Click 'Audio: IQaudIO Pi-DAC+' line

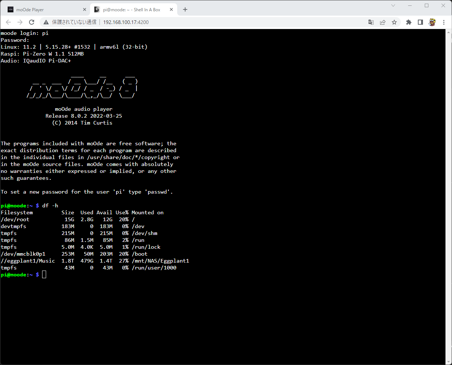pyautogui.click(x=36, y=61)
